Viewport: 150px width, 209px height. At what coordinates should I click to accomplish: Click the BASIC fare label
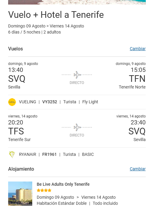coord(88,154)
